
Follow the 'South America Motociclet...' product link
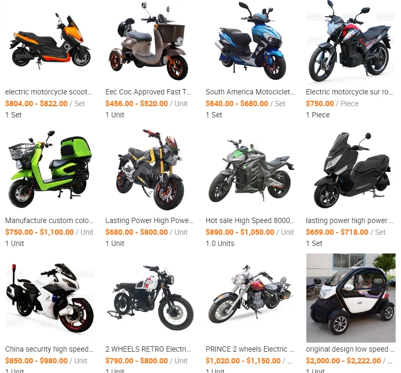[250, 92]
